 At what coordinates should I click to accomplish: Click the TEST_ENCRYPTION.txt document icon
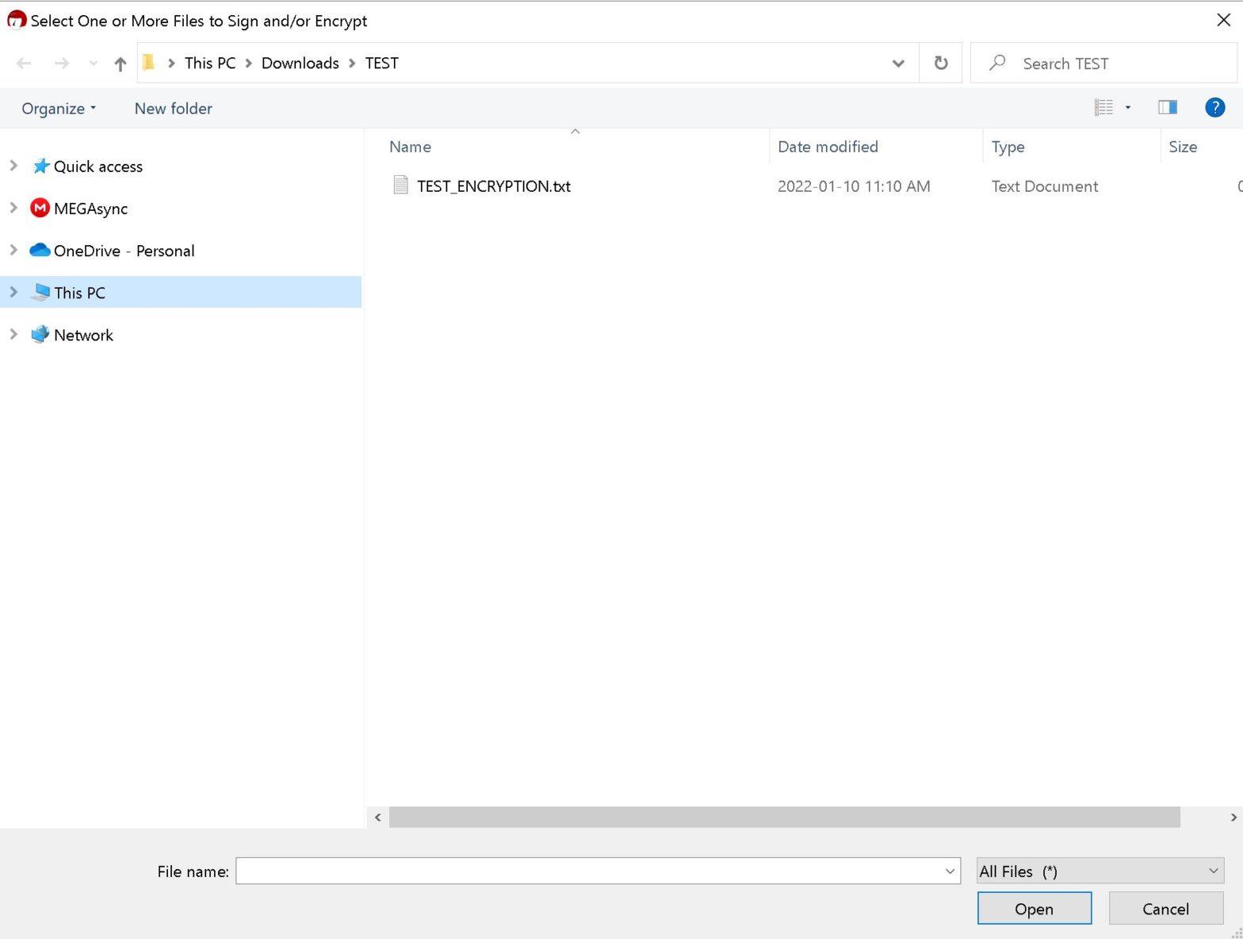[400, 186]
